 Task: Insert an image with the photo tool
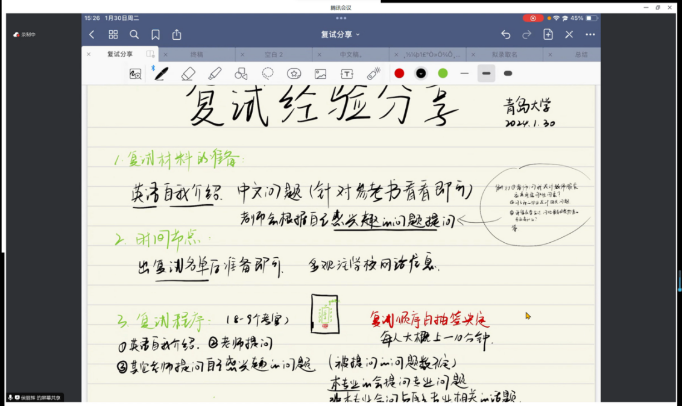pos(320,73)
